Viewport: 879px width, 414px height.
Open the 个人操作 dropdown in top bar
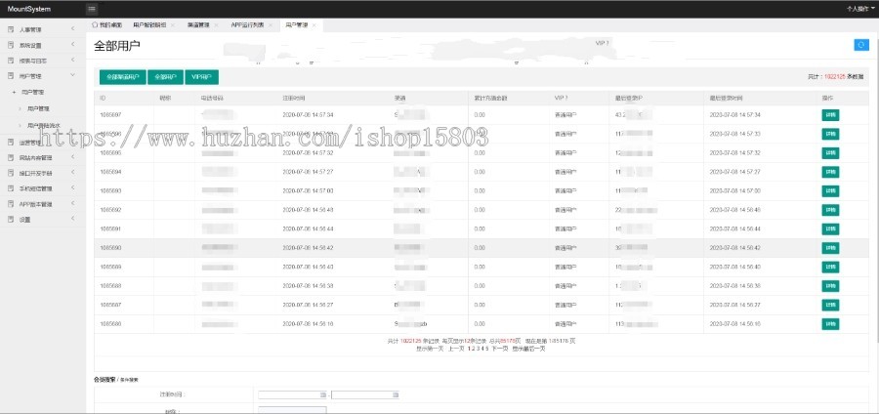862,9
